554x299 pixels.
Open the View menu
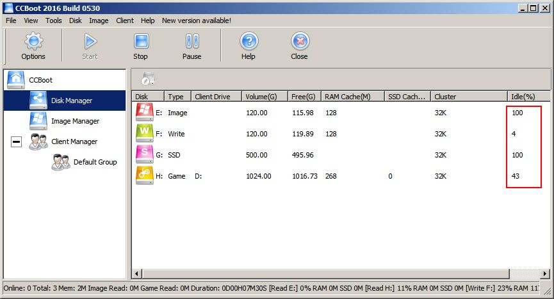[31, 20]
